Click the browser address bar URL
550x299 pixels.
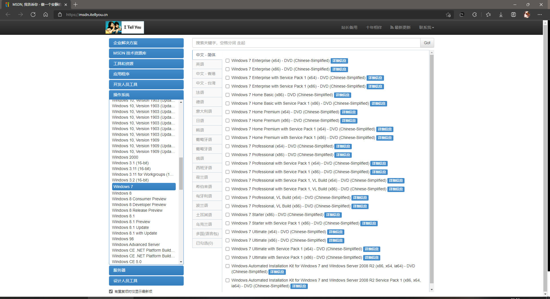click(87, 15)
